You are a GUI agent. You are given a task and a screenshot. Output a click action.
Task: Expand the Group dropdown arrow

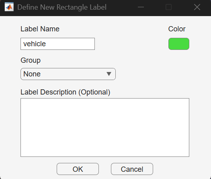pyautogui.click(x=109, y=74)
